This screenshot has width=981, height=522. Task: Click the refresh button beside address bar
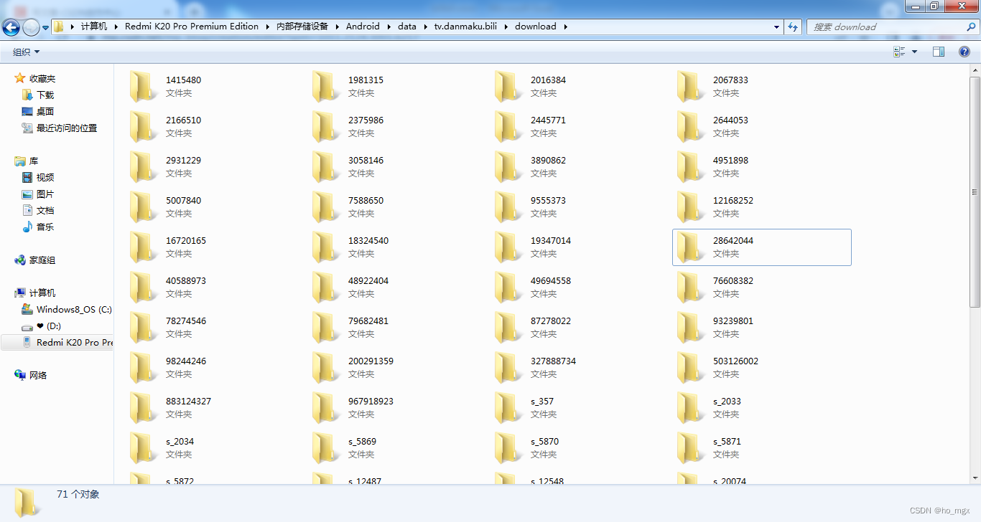[793, 27]
